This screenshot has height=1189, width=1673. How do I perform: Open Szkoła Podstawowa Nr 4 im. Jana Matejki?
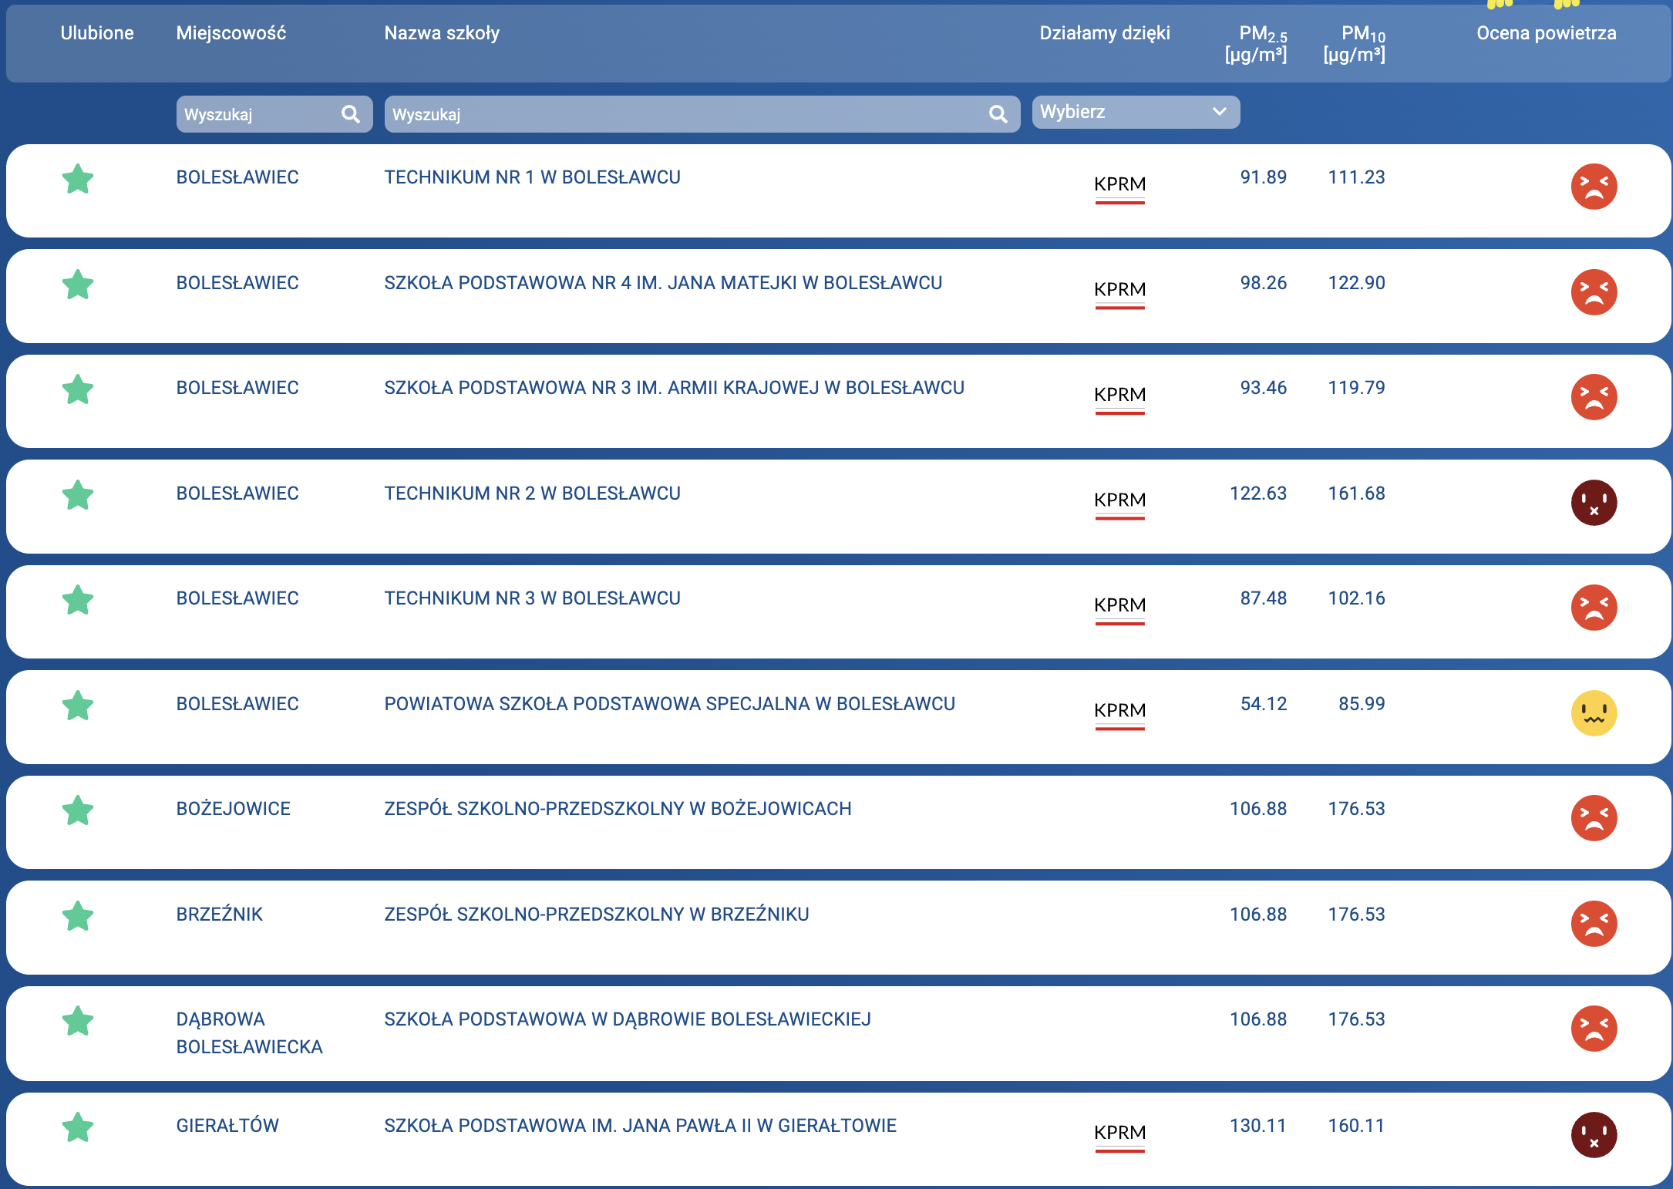[663, 283]
